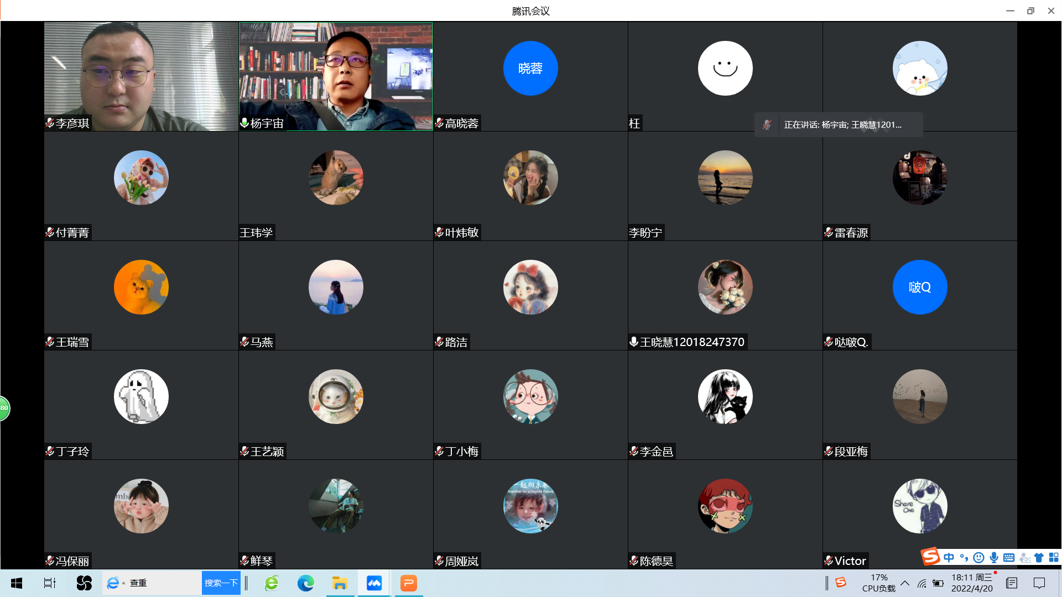The width and height of the screenshot is (1062, 597).
Task: Open the clock showing 18:11 2022/4/20
Action: (972, 583)
